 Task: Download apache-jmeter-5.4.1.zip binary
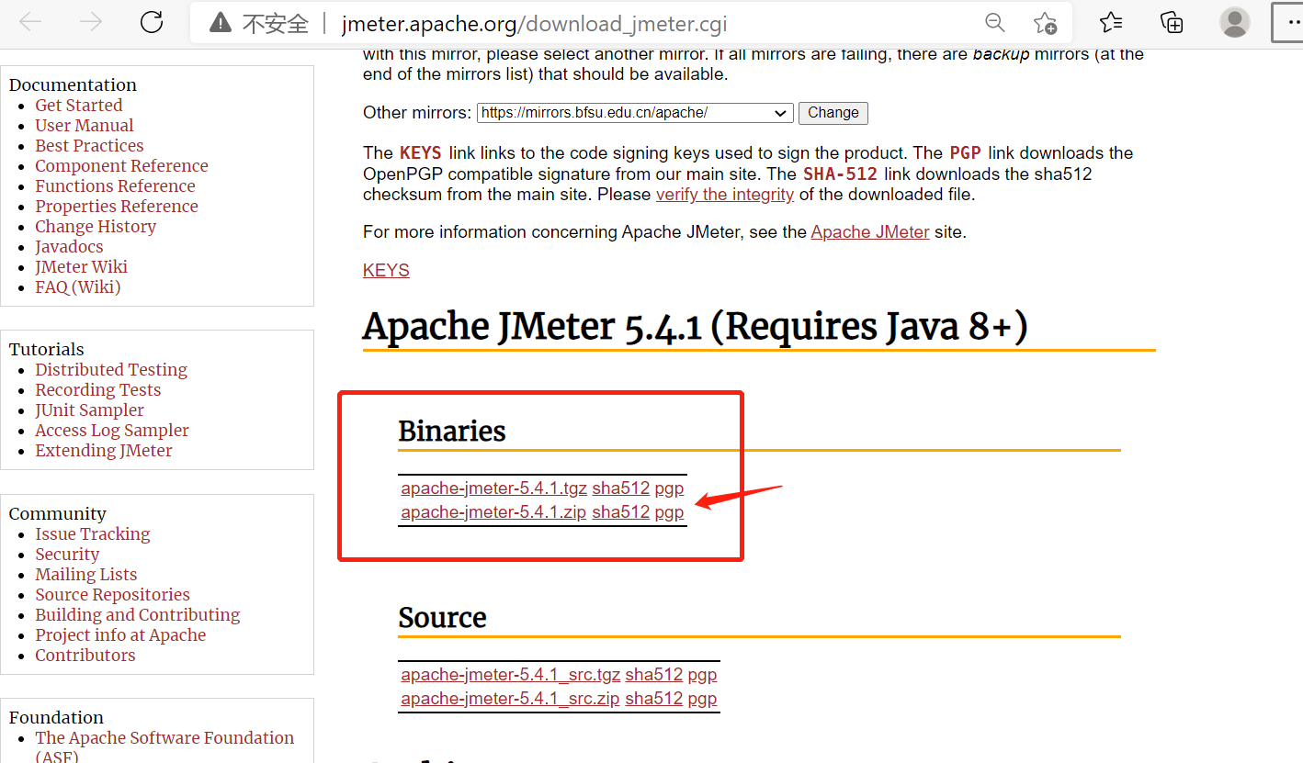tap(494, 512)
